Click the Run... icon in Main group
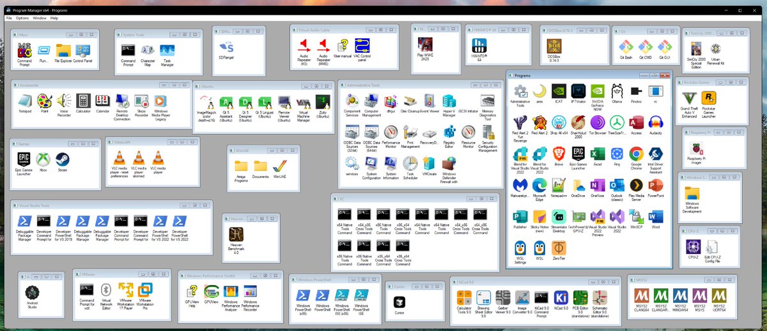This screenshot has width=767, height=331. pos(44,49)
